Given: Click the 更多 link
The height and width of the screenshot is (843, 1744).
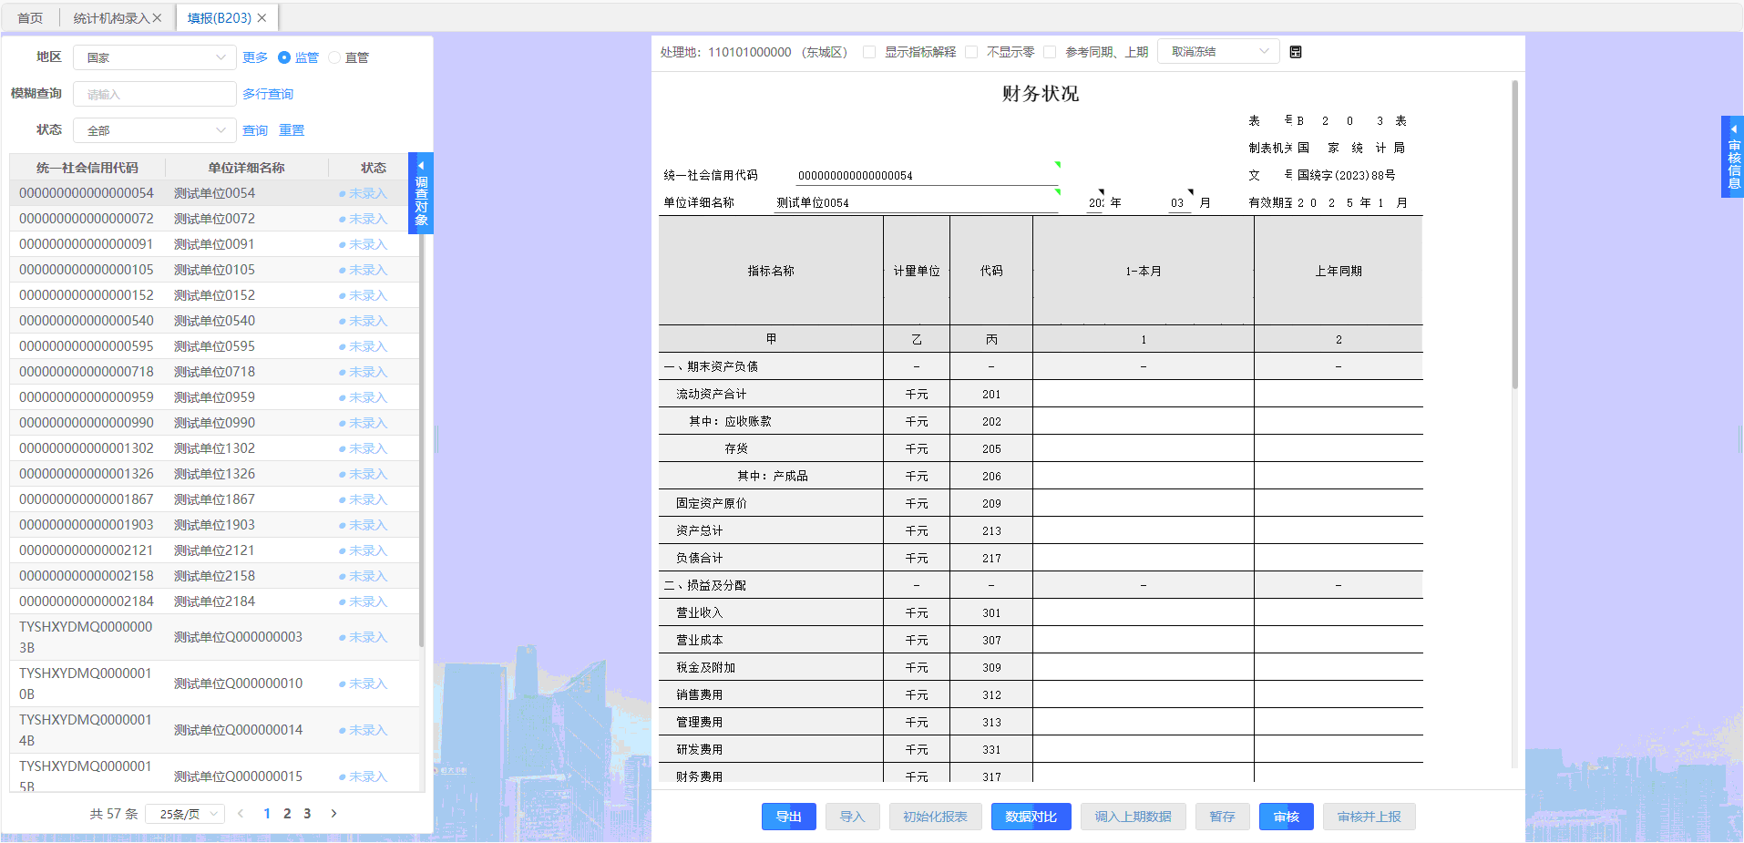Looking at the screenshot, I should tap(255, 57).
